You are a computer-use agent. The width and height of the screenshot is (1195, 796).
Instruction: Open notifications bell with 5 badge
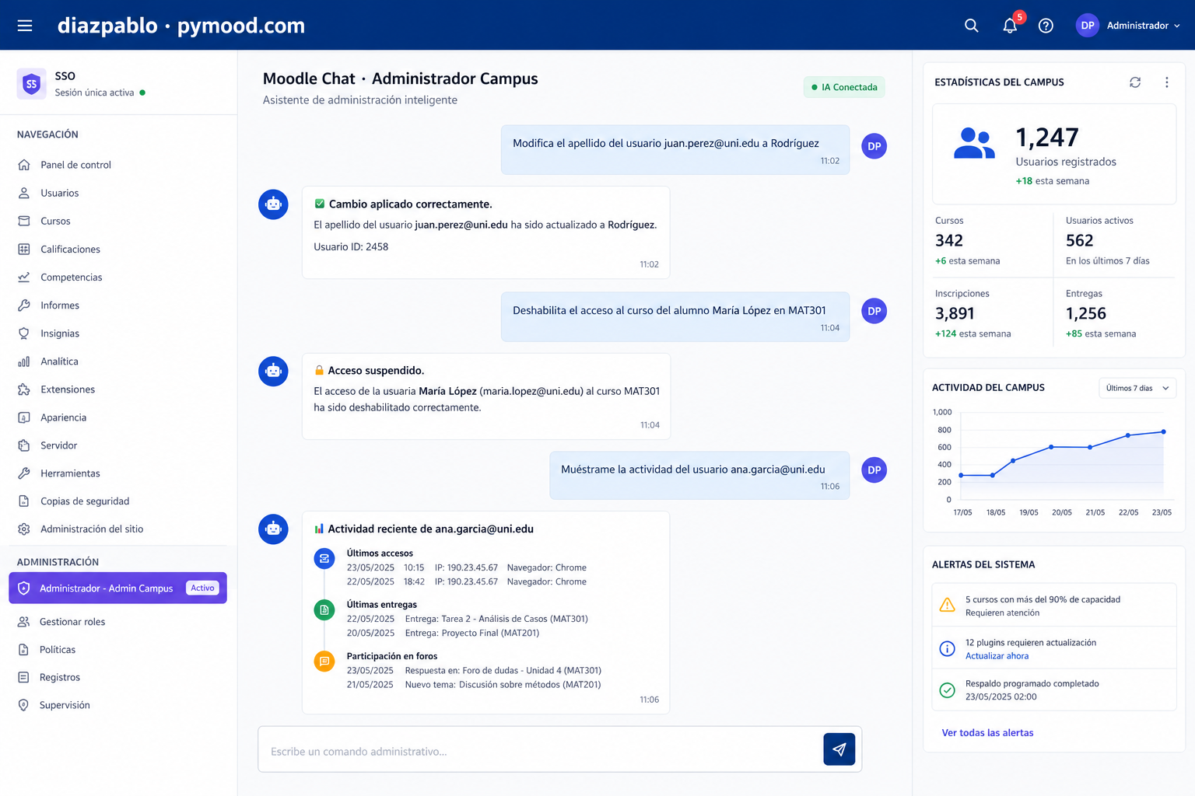[1011, 25]
